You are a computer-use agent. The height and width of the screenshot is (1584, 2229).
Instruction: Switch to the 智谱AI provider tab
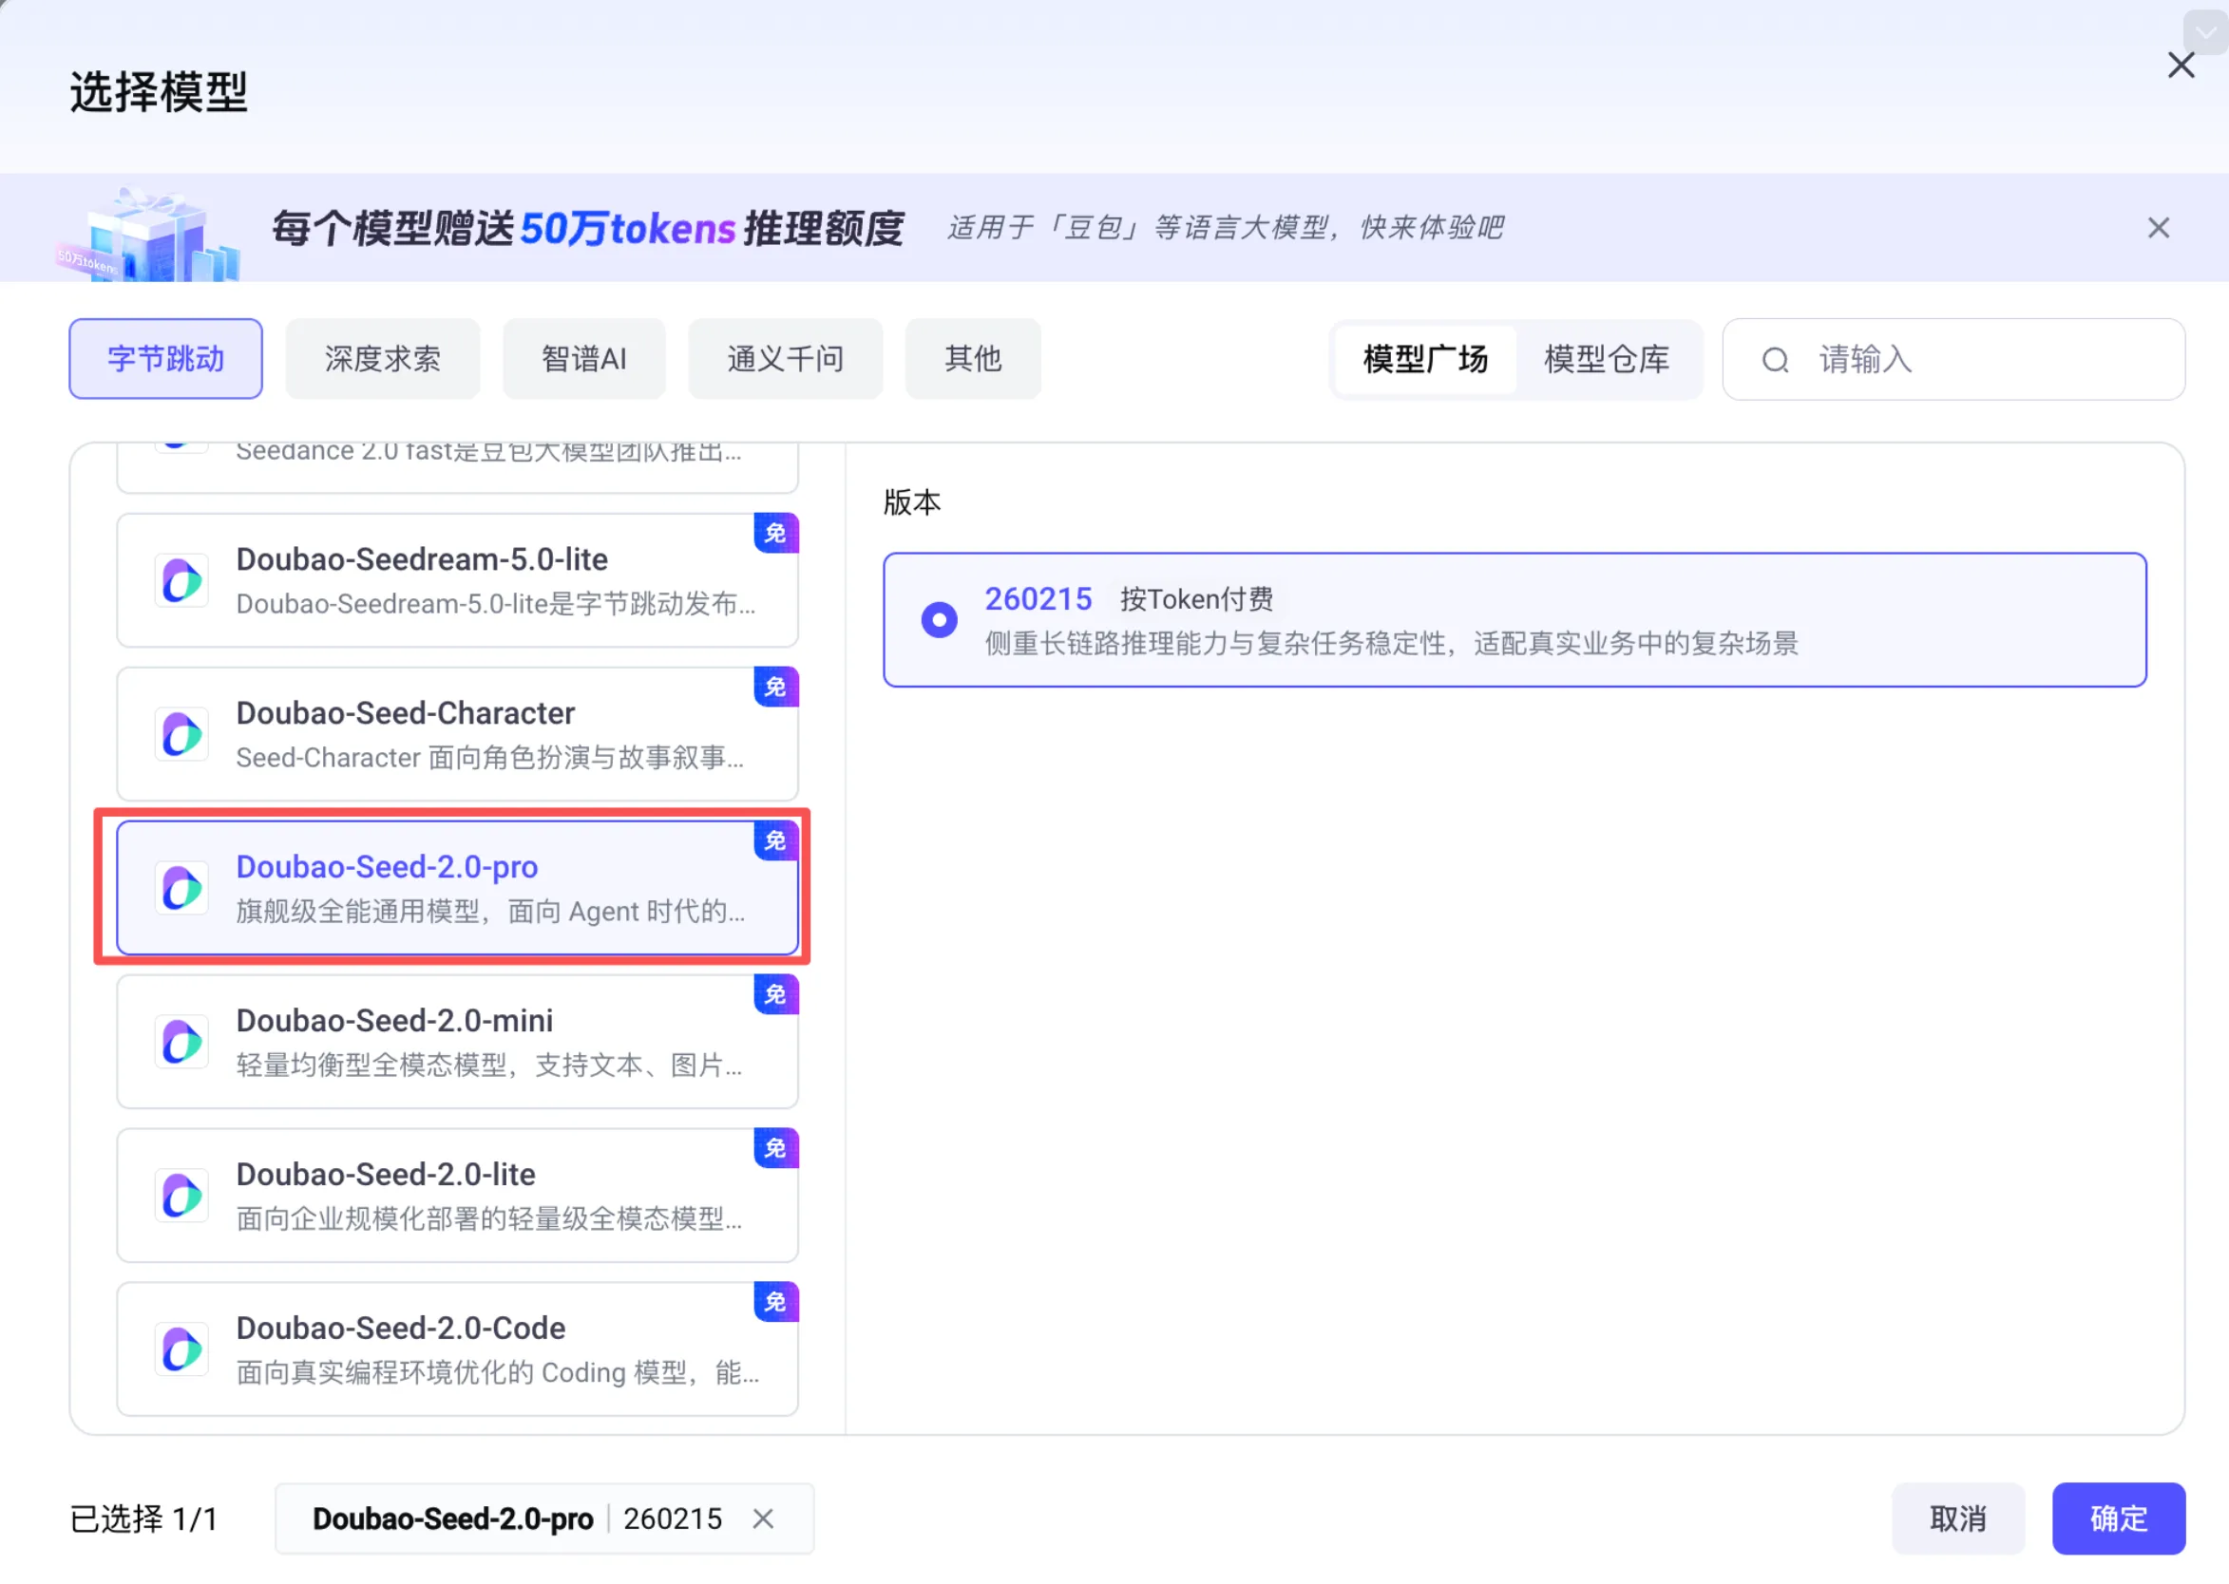pyautogui.click(x=583, y=359)
